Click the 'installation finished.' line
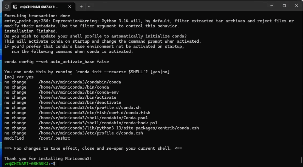 pos(31,31)
